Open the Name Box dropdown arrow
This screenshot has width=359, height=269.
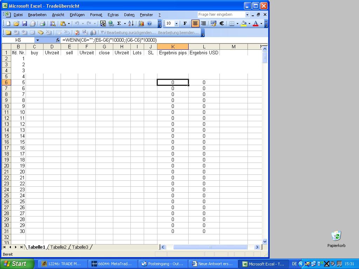tap(38, 40)
